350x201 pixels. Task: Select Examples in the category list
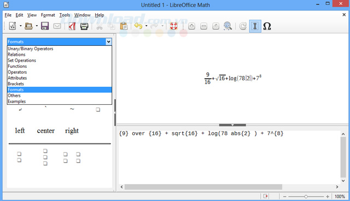(60, 102)
